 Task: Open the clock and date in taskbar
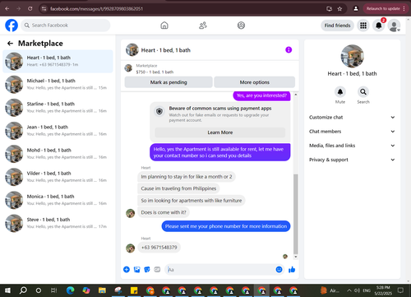click(x=383, y=290)
